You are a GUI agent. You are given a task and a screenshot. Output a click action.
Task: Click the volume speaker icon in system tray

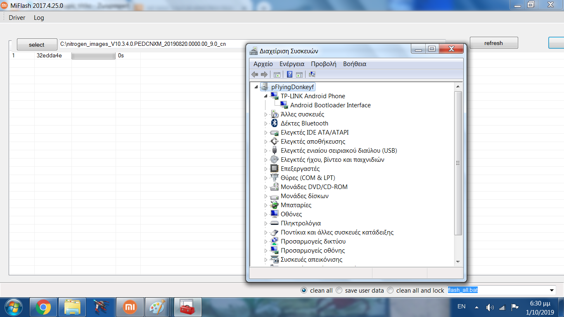pos(490,307)
